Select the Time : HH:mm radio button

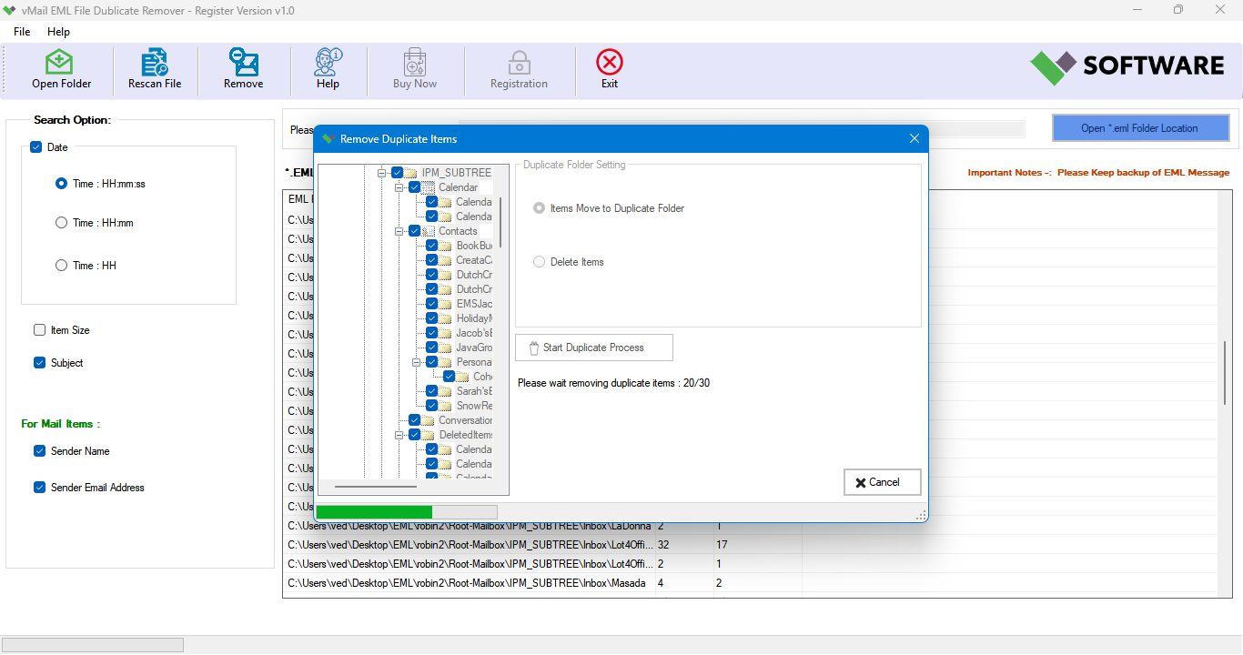(61, 223)
